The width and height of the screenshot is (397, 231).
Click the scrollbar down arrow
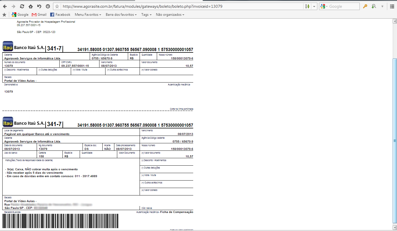coord(395,227)
